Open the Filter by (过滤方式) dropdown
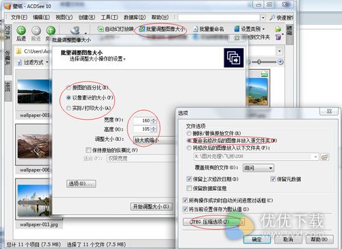The height and width of the screenshot is (249, 342). click(x=33, y=62)
